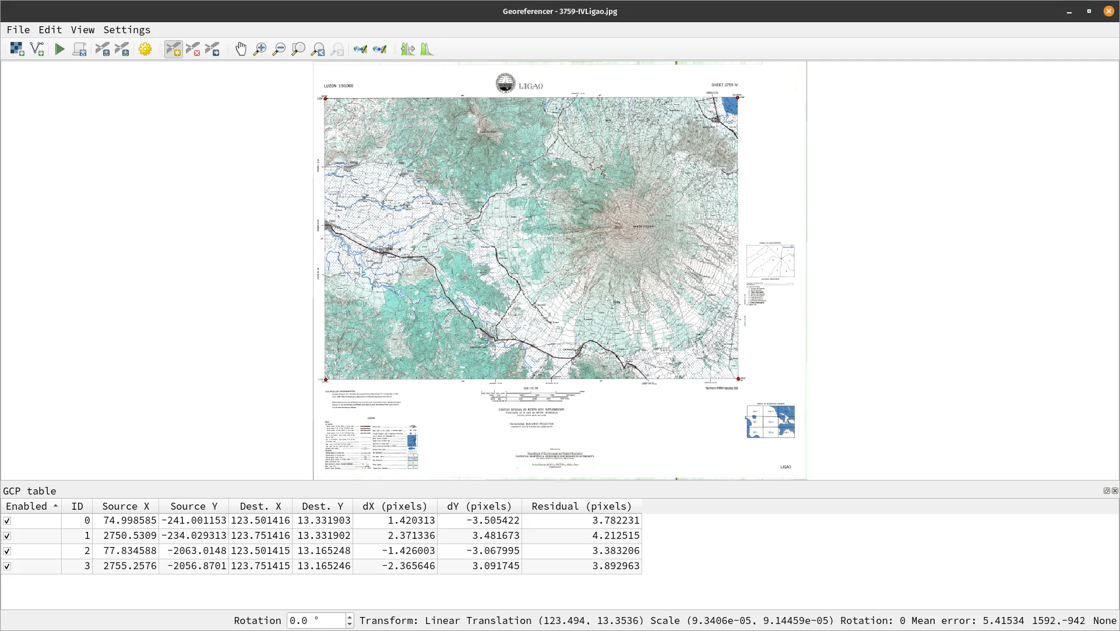Uncheck the Enabled box for GCP 2
The image size is (1120, 631).
tap(7, 551)
